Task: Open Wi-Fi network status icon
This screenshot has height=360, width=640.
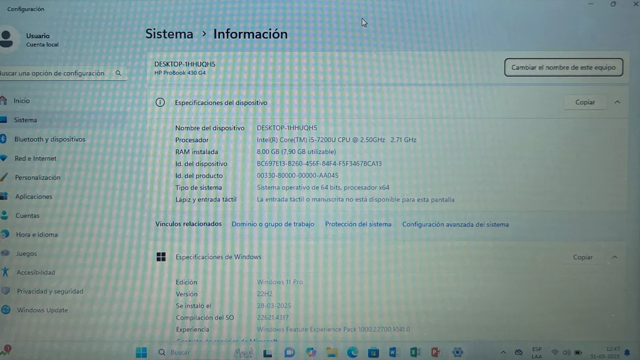Action: [555, 353]
